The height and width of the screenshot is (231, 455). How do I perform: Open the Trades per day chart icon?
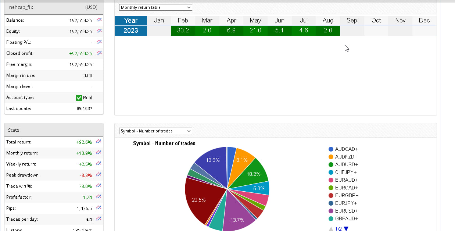98,219
